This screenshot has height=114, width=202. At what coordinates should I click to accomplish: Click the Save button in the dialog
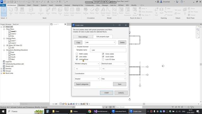tap(120, 84)
